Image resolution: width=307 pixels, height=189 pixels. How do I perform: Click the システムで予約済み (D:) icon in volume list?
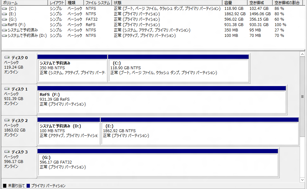coord(4,36)
